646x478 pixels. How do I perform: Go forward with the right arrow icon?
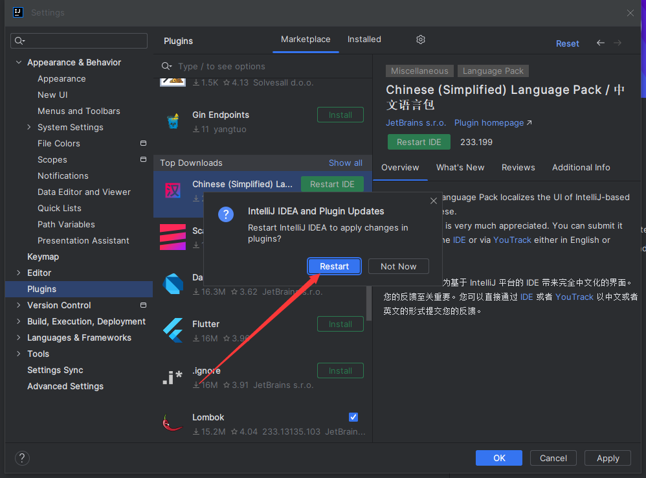tap(618, 43)
